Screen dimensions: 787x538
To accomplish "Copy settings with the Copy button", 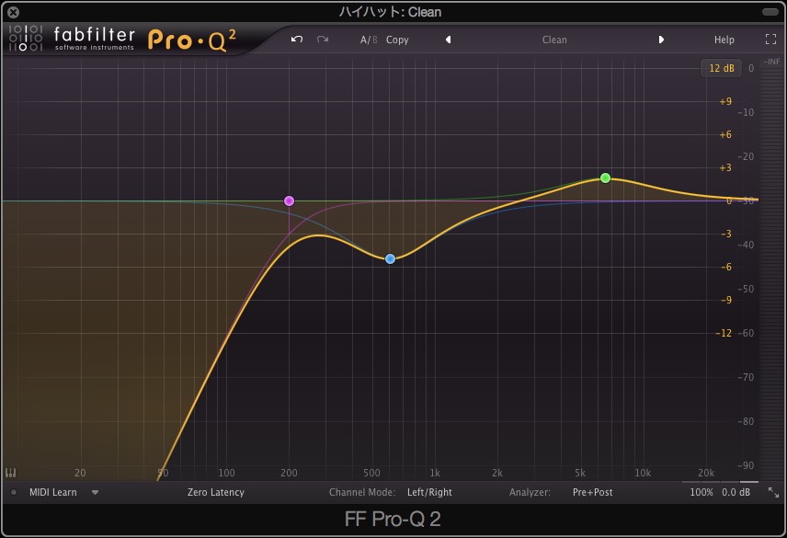I will pyautogui.click(x=397, y=40).
